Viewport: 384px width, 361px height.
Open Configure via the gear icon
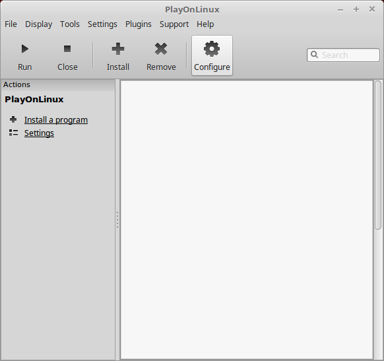point(212,49)
